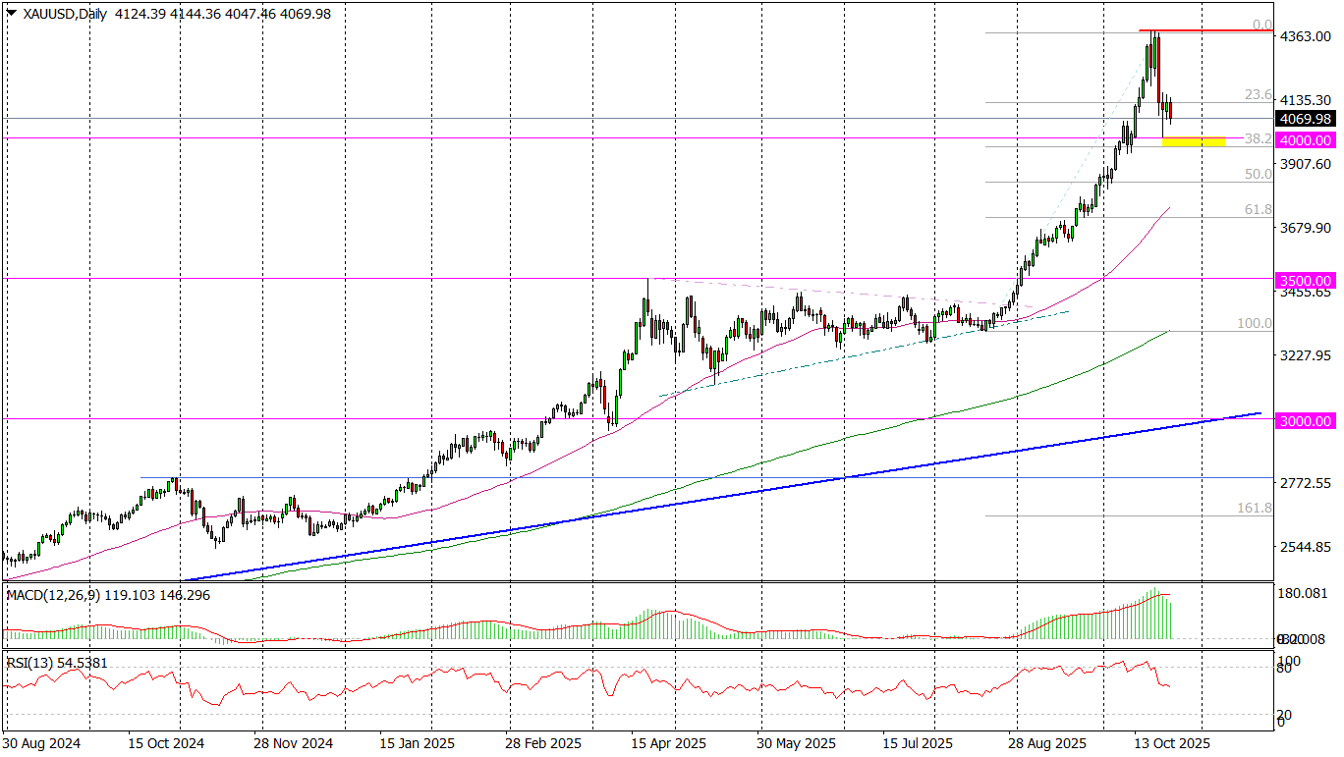Select the red resistance line at chart top
1344x757 pixels.
point(1206,30)
